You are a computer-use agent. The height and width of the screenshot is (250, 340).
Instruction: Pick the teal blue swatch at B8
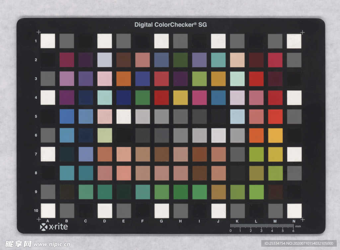tap(67, 173)
